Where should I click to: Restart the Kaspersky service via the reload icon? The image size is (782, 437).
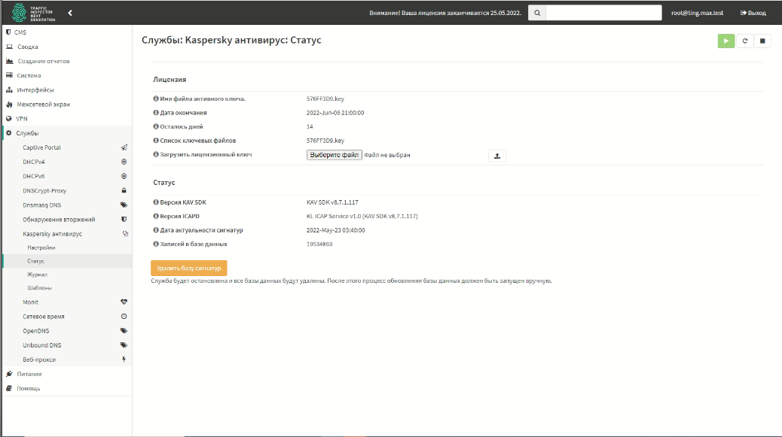pyautogui.click(x=744, y=41)
